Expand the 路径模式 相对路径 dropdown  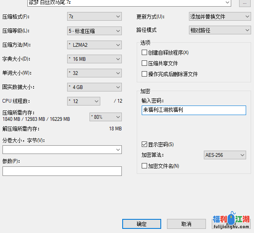(220, 31)
